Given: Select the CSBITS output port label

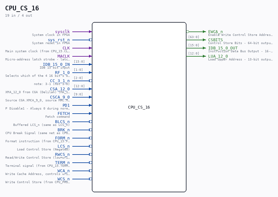Looking at the screenshot, I should pyautogui.click(x=215, y=40).
